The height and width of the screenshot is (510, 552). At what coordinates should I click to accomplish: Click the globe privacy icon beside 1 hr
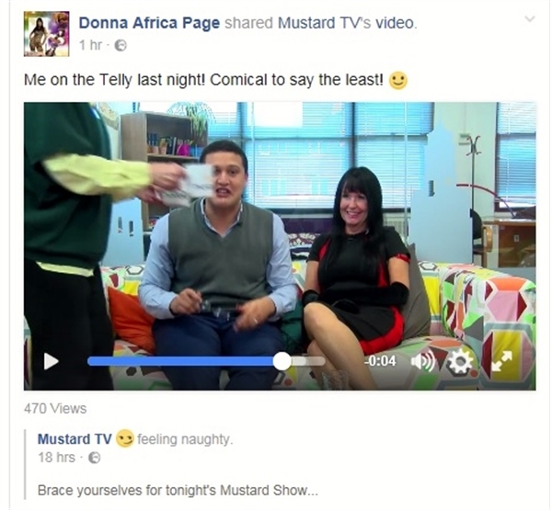[x=121, y=45]
